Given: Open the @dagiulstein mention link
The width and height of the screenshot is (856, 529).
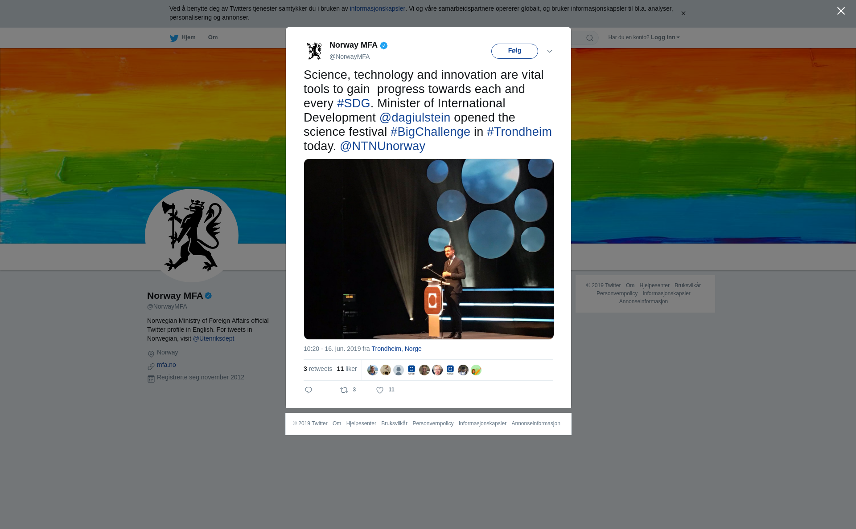Looking at the screenshot, I should pyautogui.click(x=415, y=118).
